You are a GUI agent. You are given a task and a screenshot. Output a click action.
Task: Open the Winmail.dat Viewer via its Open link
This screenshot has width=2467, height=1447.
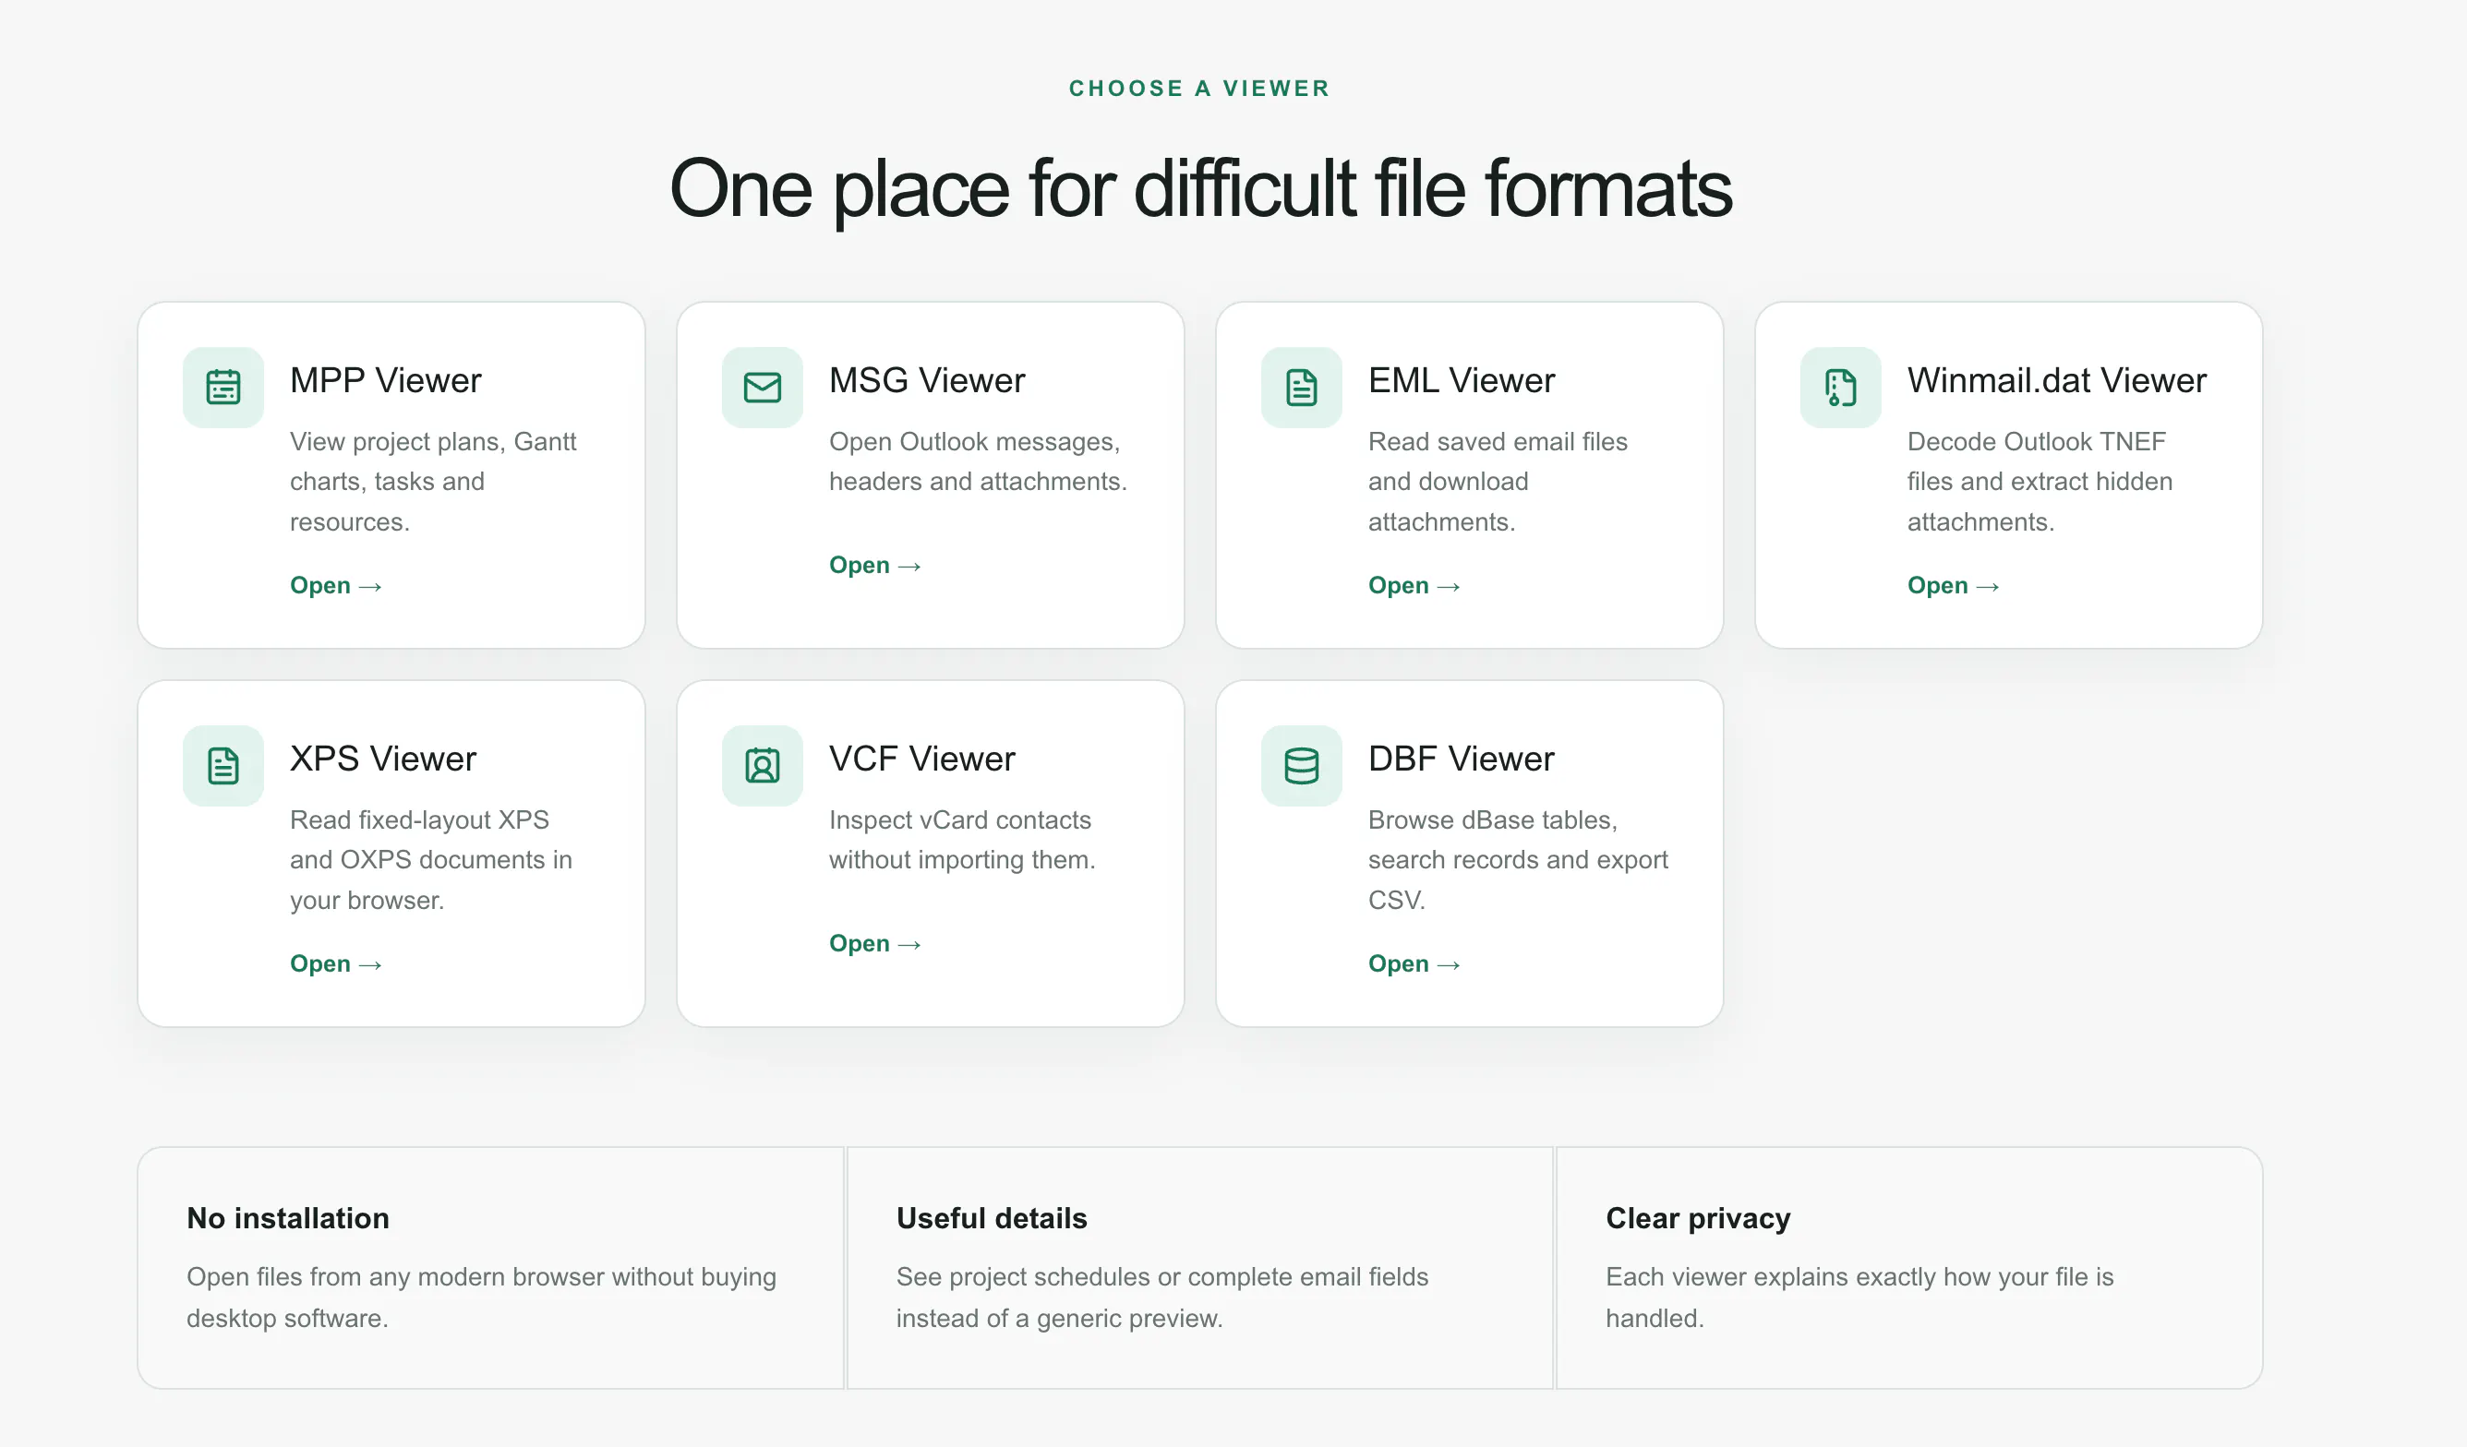tap(1953, 585)
